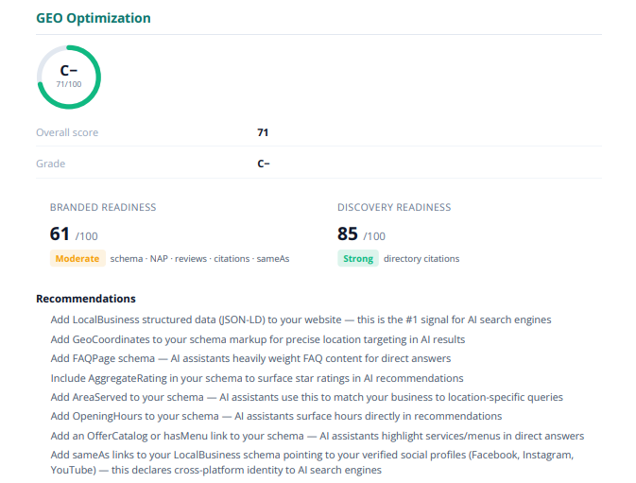The image size is (636, 483).
Task: Click the directory citations text
Action: (x=421, y=259)
